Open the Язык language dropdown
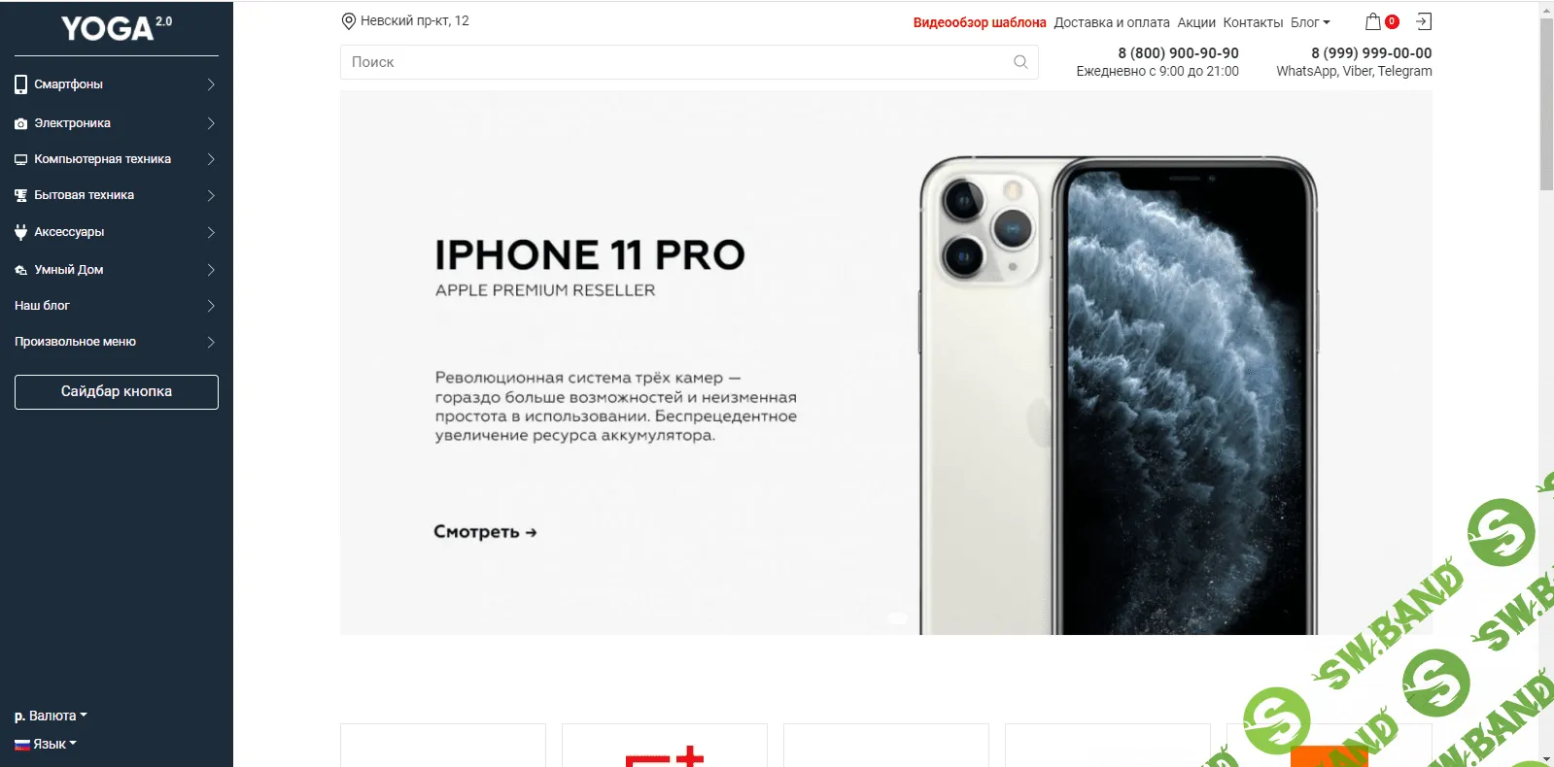Viewport: 1554px width, 767px height. click(x=46, y=744)
